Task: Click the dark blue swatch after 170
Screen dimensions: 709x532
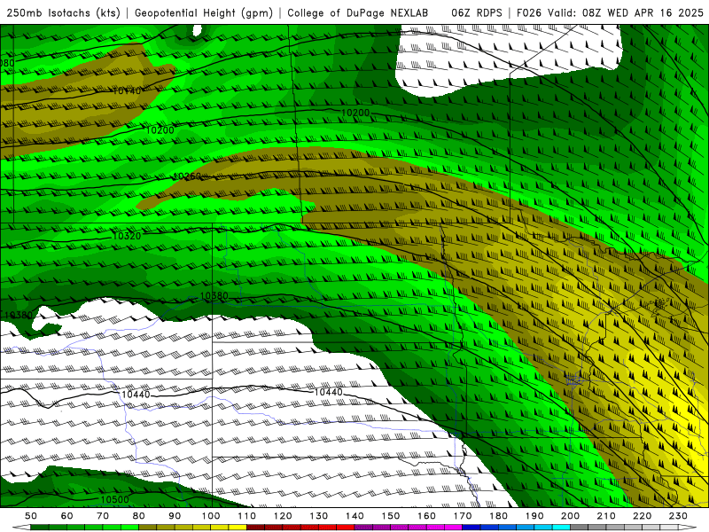Action: tap(471, 528)
